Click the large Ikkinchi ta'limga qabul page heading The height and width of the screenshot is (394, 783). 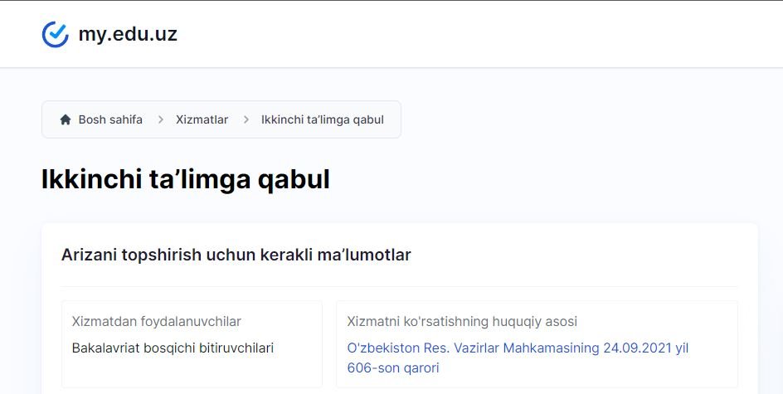coord(186,180)
